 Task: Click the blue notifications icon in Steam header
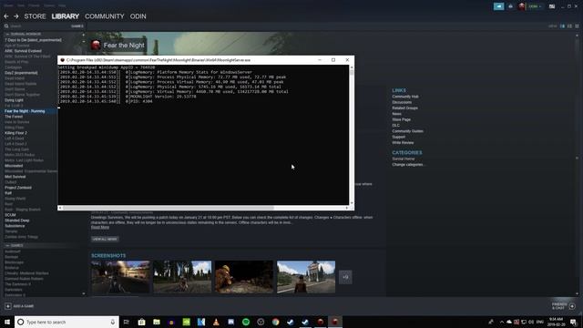coord(498,6)
